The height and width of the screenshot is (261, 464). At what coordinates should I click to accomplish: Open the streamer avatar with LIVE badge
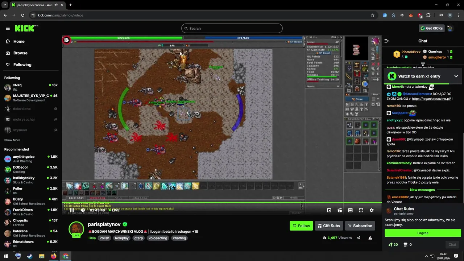click(x=76, y=229)
